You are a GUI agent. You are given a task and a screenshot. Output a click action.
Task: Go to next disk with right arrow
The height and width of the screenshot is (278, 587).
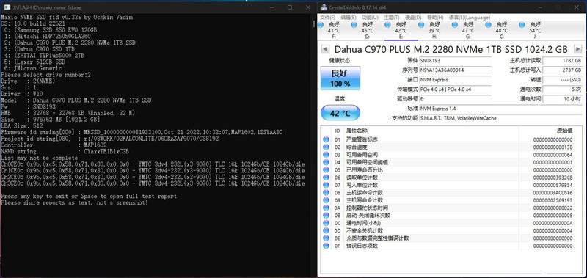(578, 49)
